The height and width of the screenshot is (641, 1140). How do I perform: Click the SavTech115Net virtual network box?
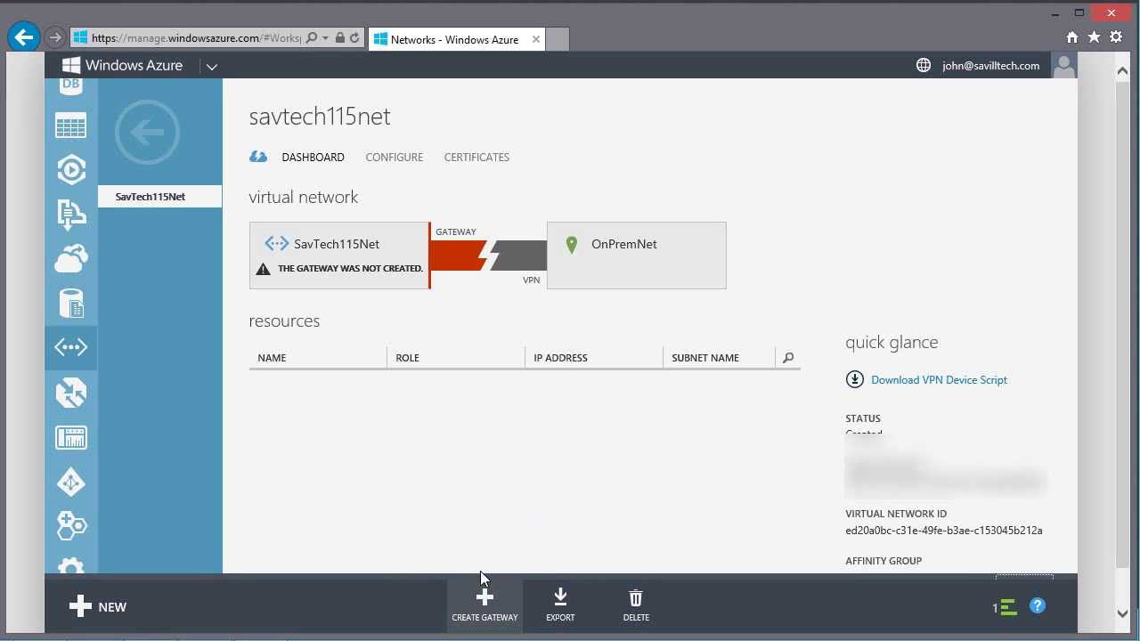click(339, 256)
